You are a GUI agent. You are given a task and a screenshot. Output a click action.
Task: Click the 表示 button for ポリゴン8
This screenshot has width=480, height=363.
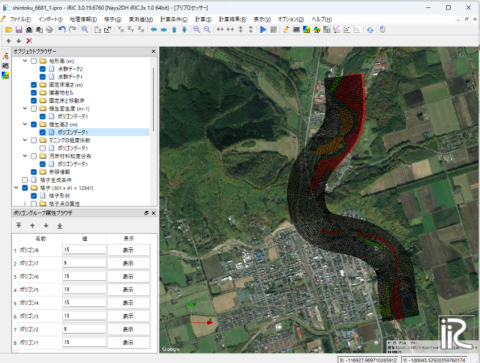coord(128,250)
